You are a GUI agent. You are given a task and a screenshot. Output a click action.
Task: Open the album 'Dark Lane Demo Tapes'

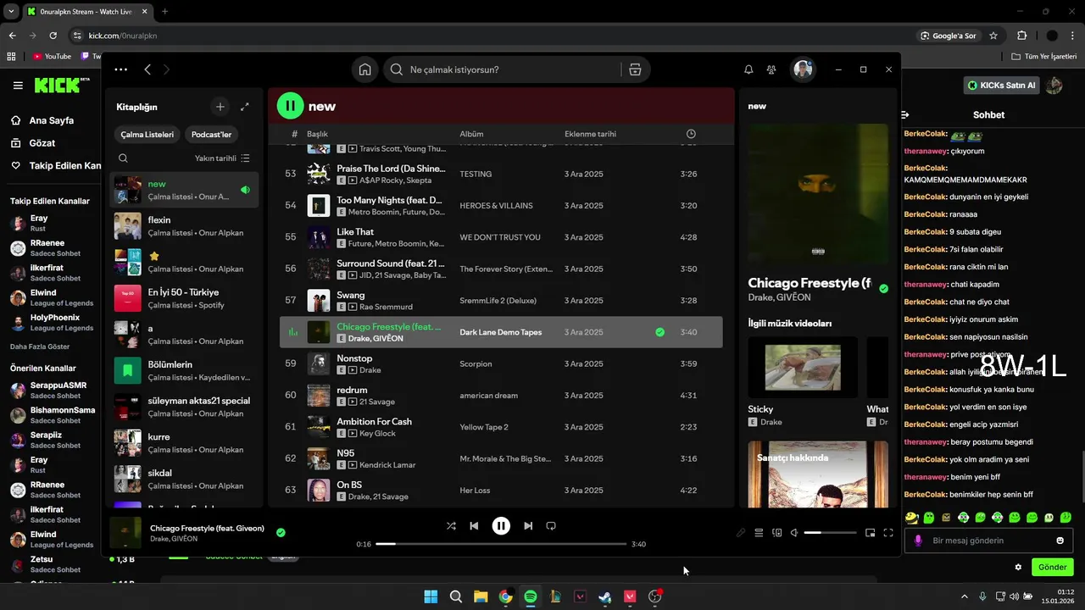pos(500,332)
